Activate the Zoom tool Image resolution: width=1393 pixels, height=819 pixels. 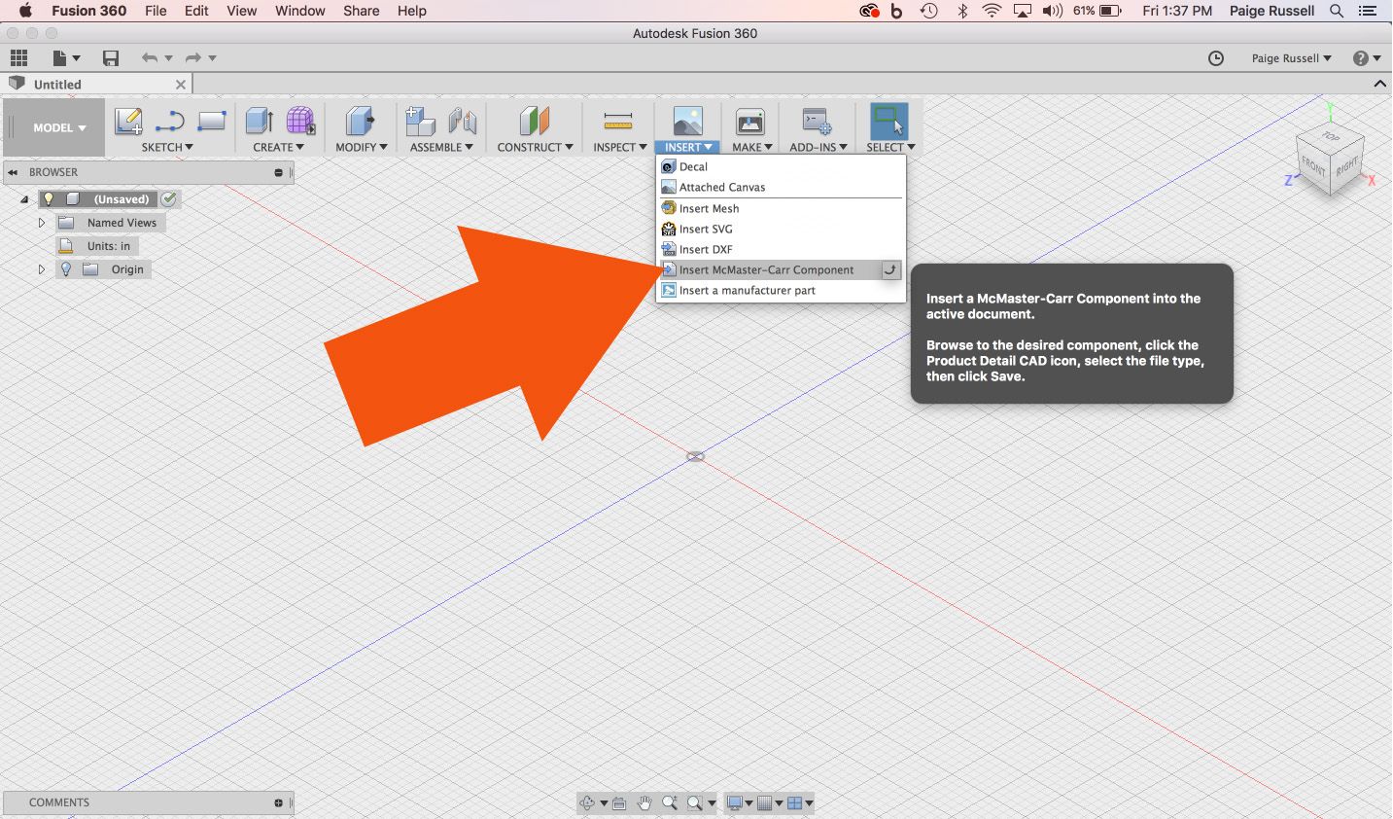tap(670, 802)
